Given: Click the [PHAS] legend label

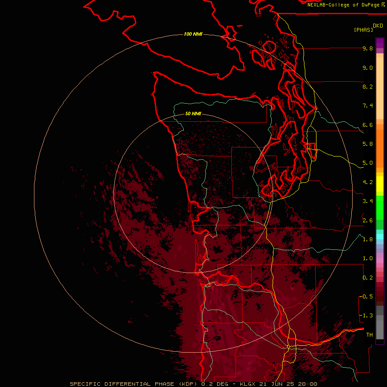Looking at the screenshot, I should click(x=363, y=30).
